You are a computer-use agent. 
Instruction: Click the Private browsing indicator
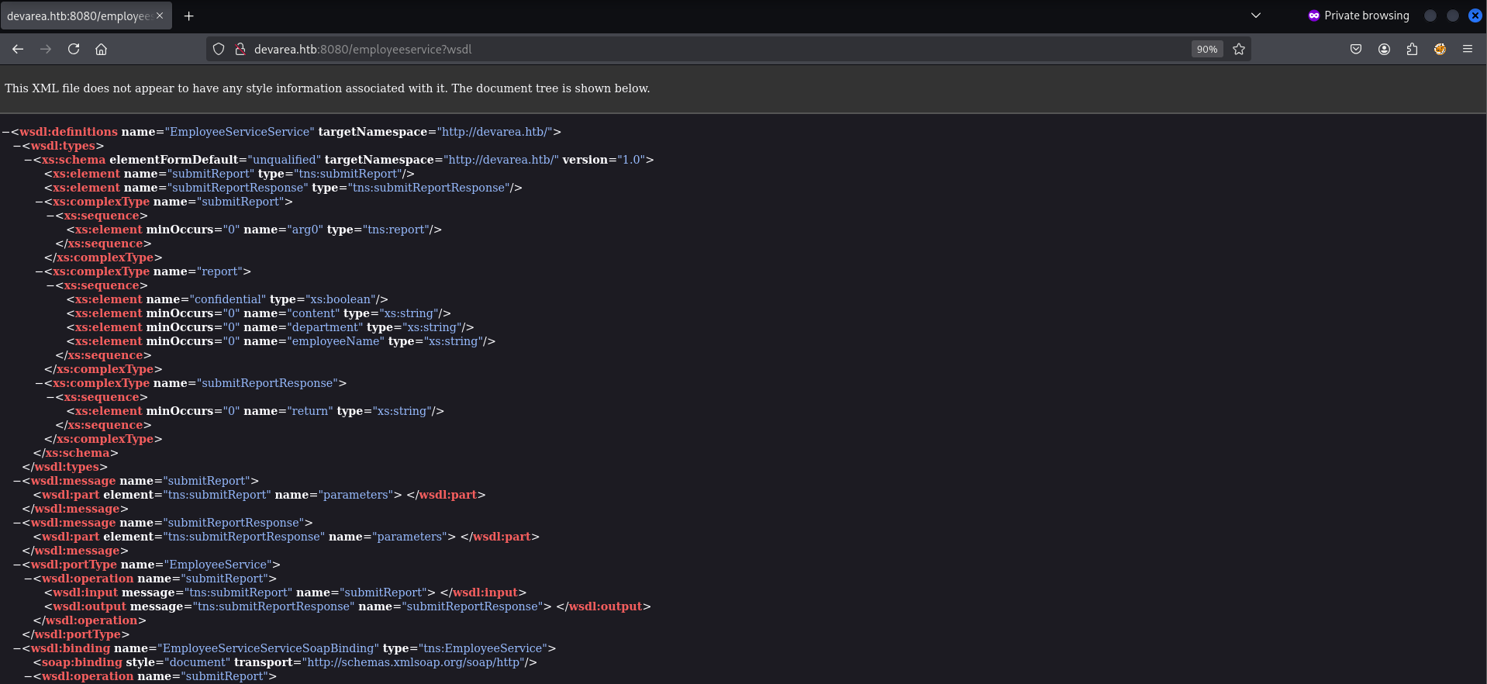click(x=1358, y=16)
